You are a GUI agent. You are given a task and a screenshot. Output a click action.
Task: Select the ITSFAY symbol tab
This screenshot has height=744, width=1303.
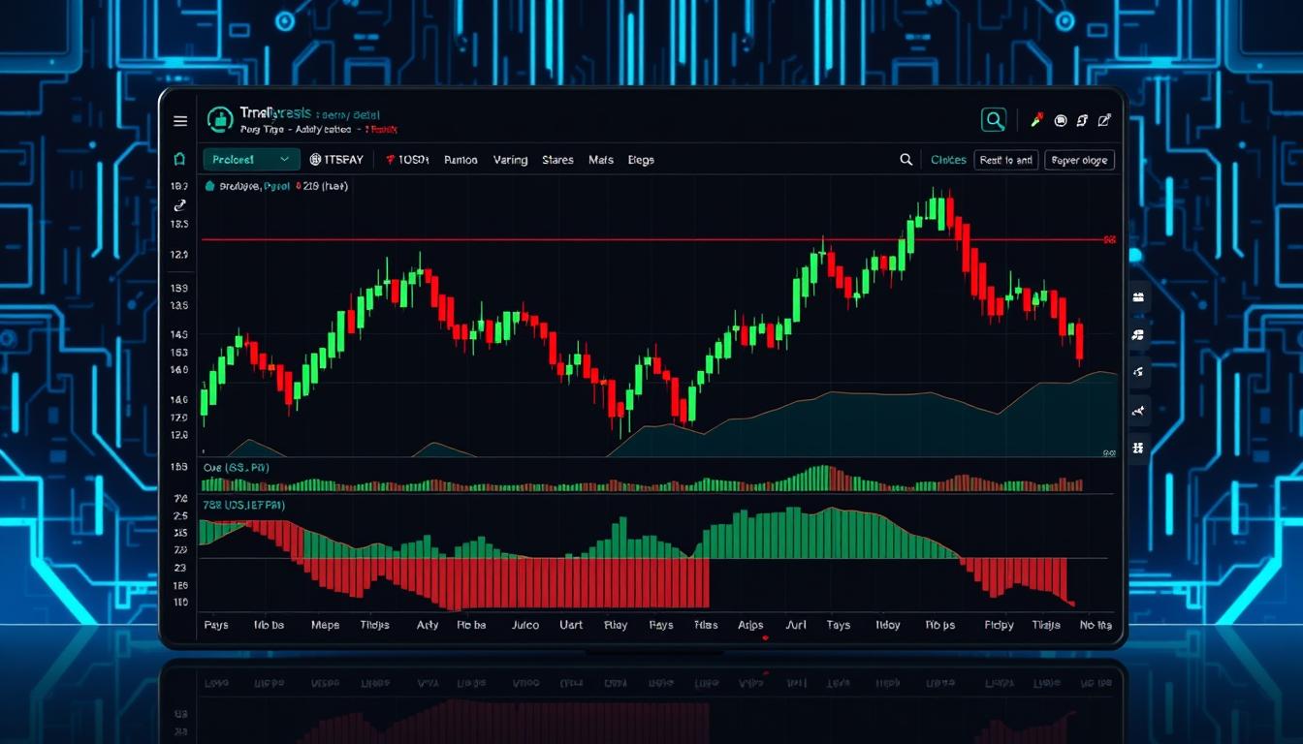point(336,160)
